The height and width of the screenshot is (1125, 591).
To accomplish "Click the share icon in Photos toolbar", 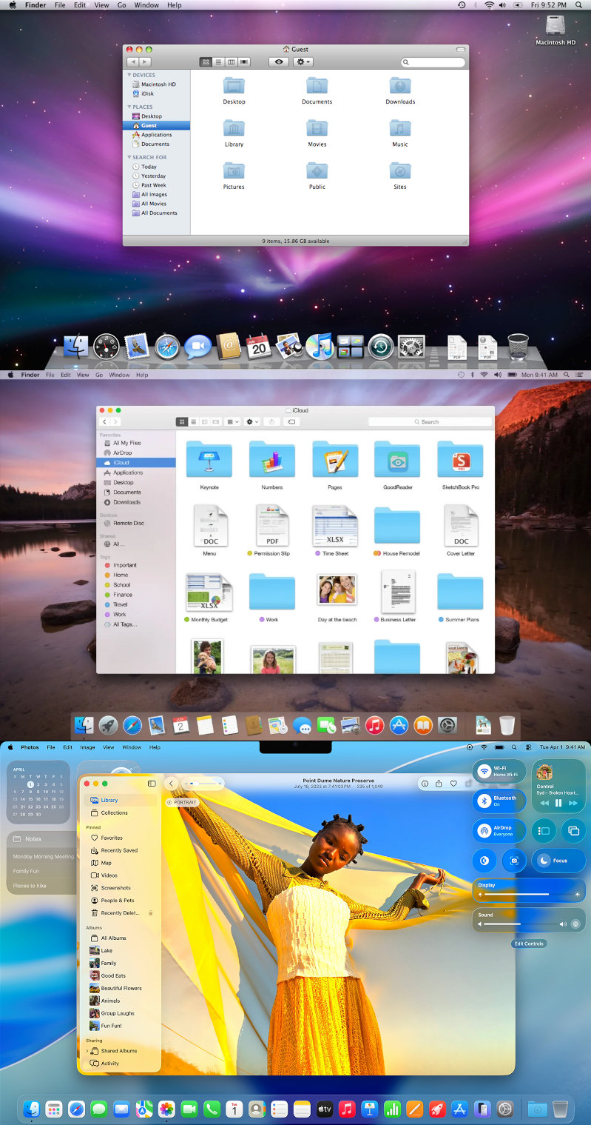I will 439,784.
